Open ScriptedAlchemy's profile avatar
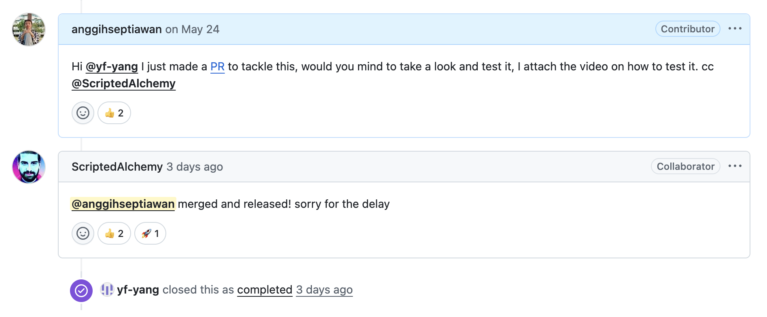The image size is (767, 317). [x=29, y=167]
